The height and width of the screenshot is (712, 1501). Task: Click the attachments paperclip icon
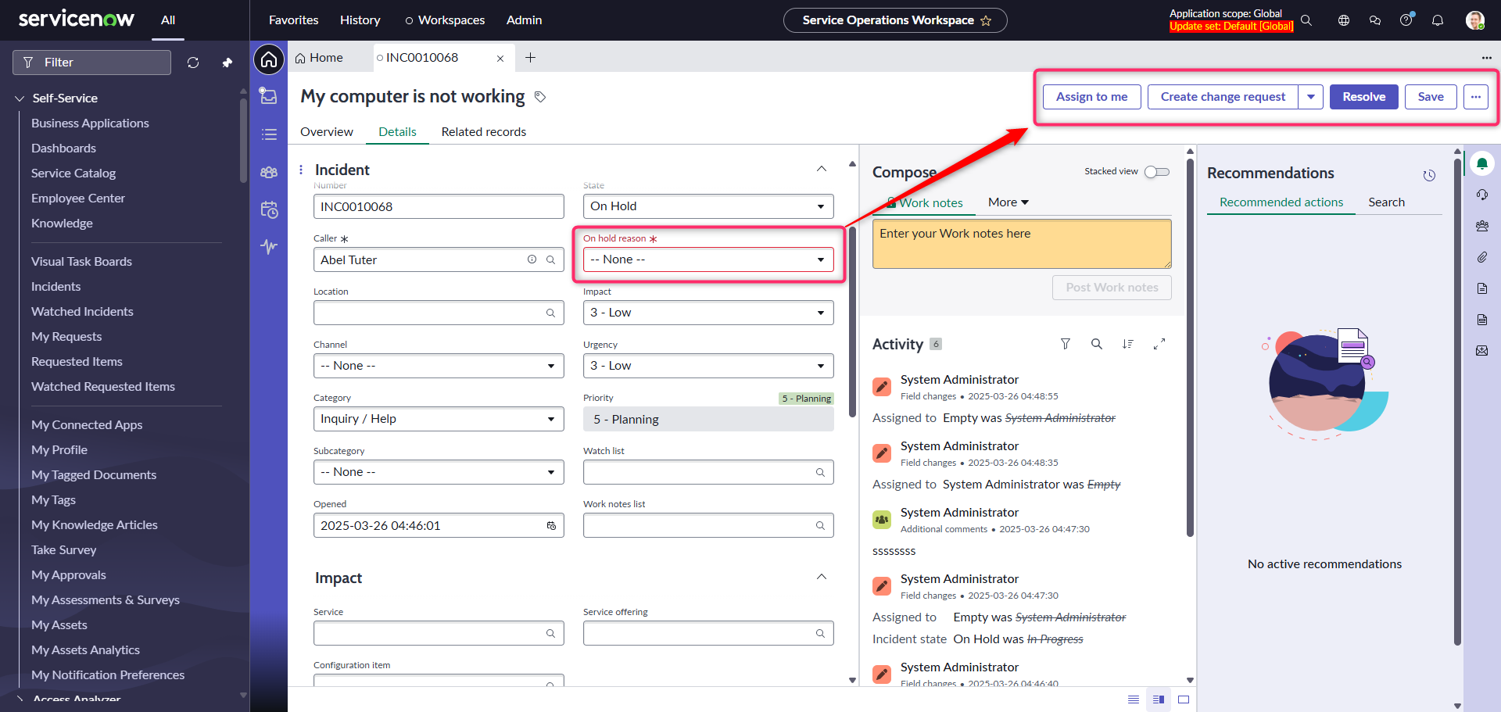tap(1481, 257)
